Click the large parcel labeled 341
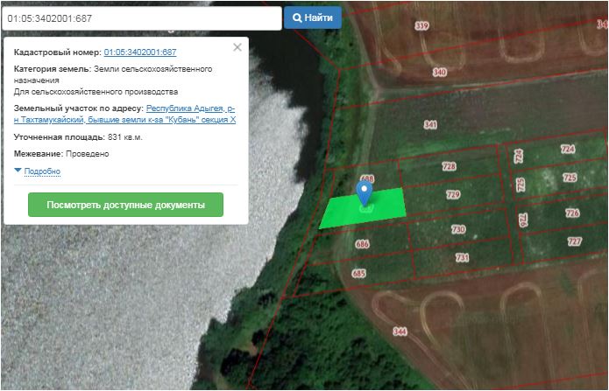The width and height of the screenshot is (609, 391). 429,125
